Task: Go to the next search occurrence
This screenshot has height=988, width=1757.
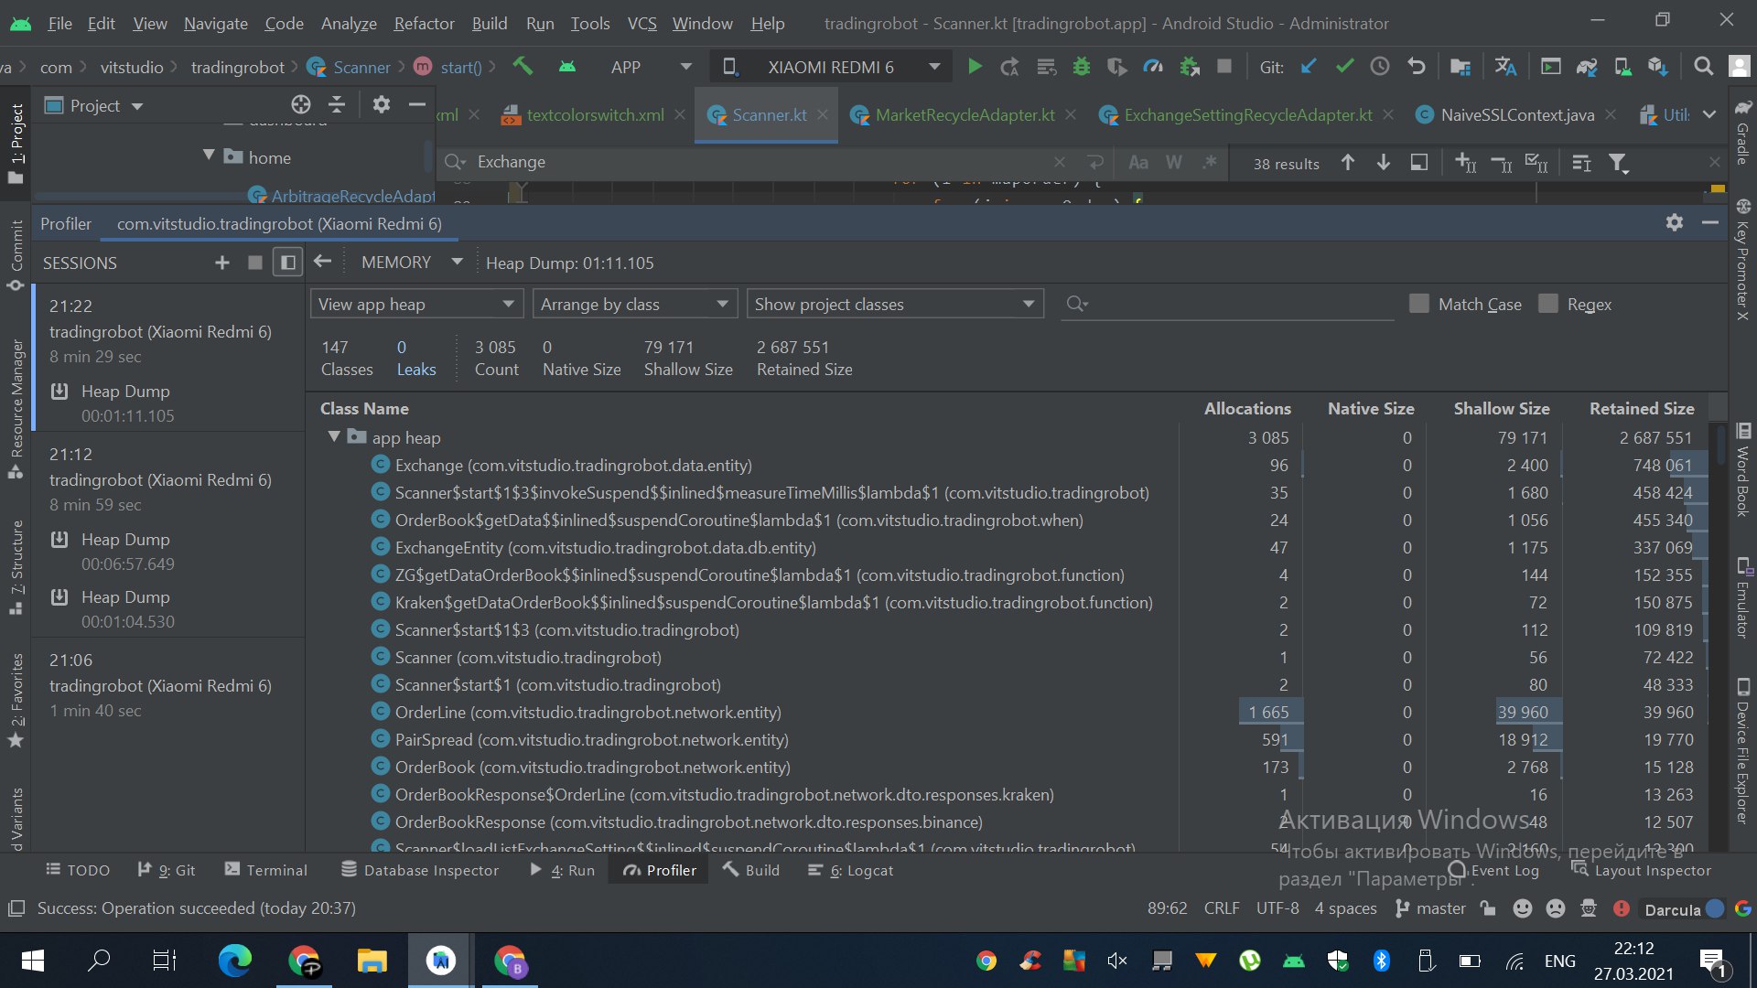Action: 1384,163
